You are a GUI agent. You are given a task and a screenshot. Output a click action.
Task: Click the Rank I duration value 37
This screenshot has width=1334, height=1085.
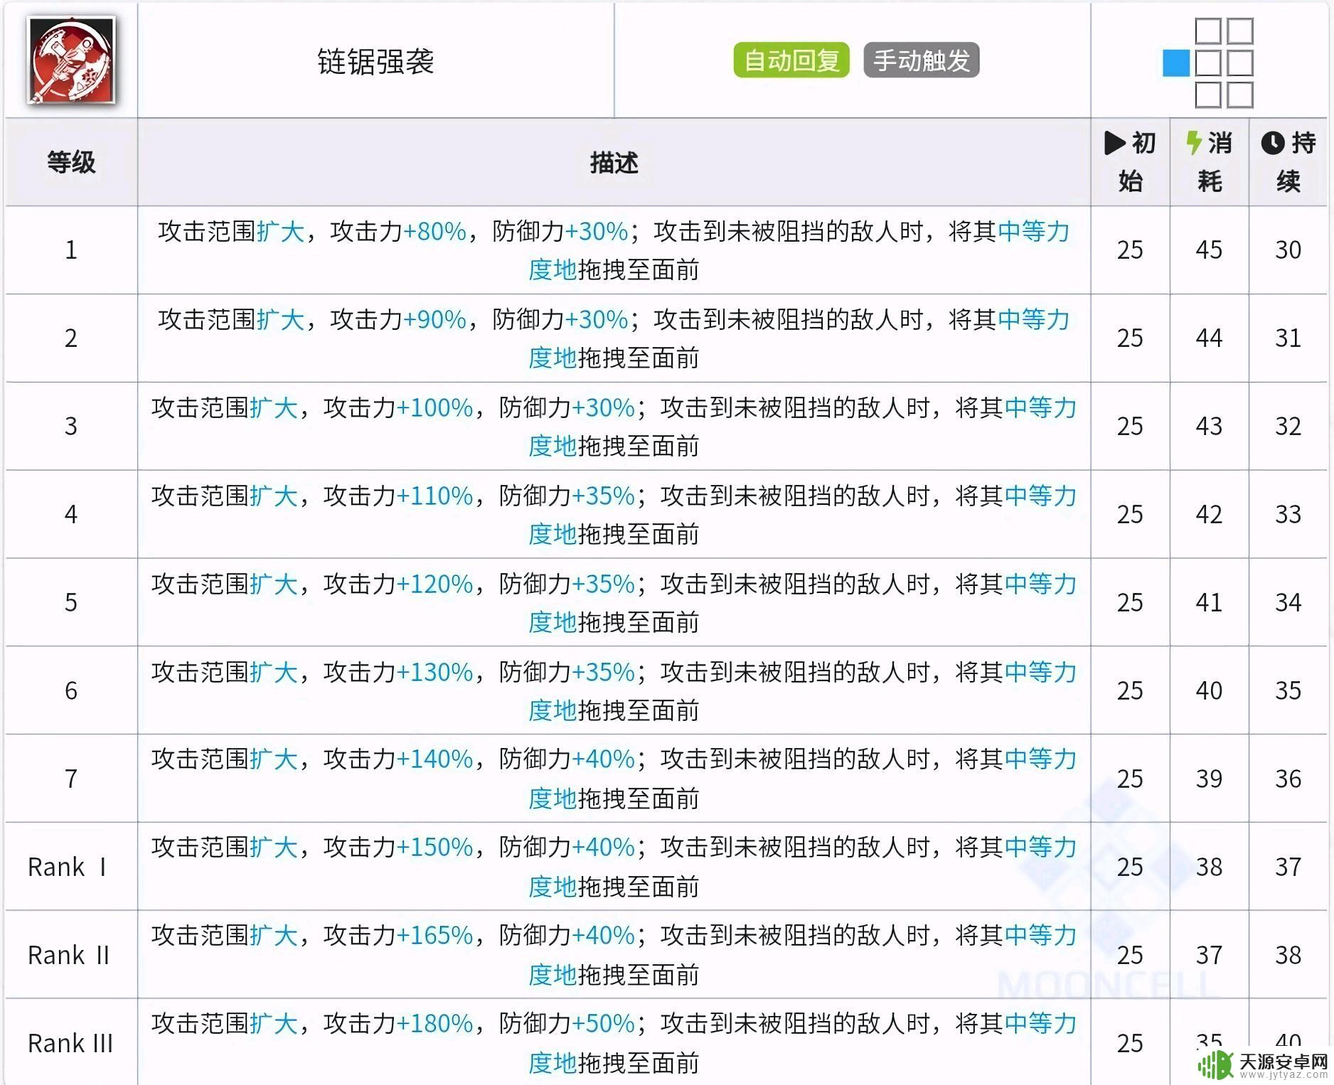point(1288,867)
